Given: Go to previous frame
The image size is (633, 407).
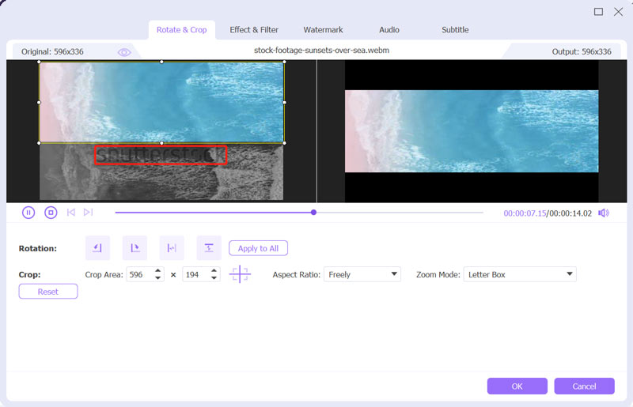Looking at the screenshot, I should 71,212.
